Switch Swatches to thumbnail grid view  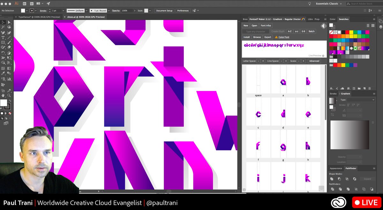[373, 25]
